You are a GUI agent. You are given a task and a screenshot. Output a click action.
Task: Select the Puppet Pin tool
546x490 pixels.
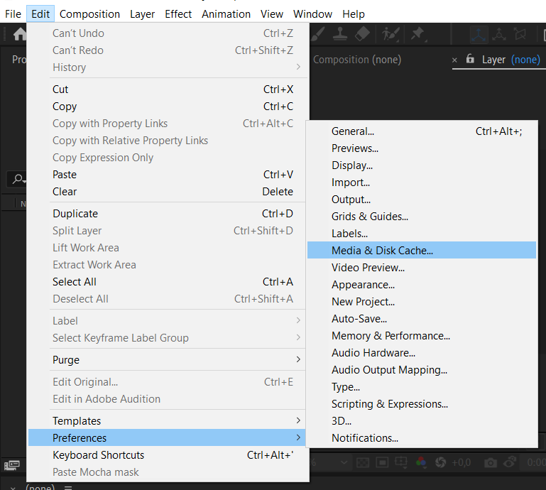point(417,34)
